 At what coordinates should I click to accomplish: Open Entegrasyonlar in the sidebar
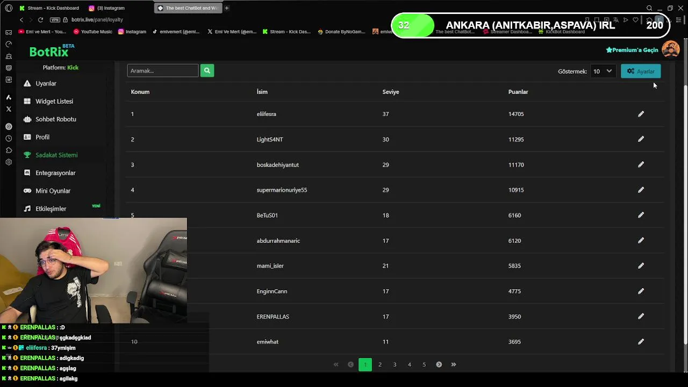coord(55,173)
